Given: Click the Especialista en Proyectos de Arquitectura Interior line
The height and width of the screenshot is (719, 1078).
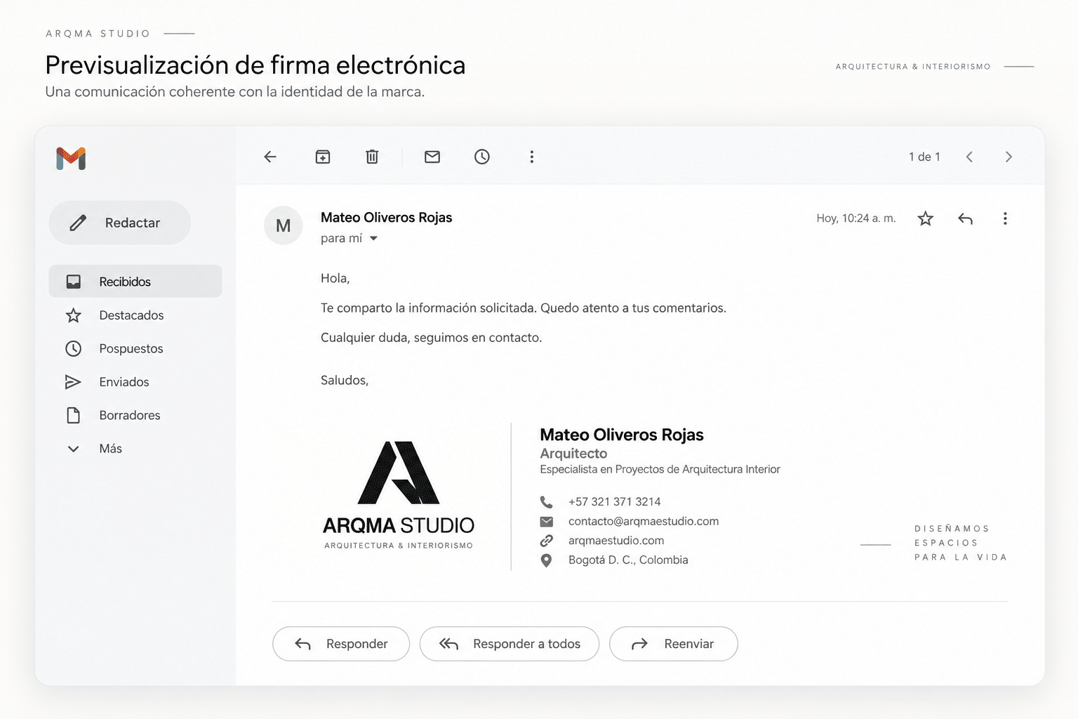Looking at the screenshot, I should (x=660, y=470).
